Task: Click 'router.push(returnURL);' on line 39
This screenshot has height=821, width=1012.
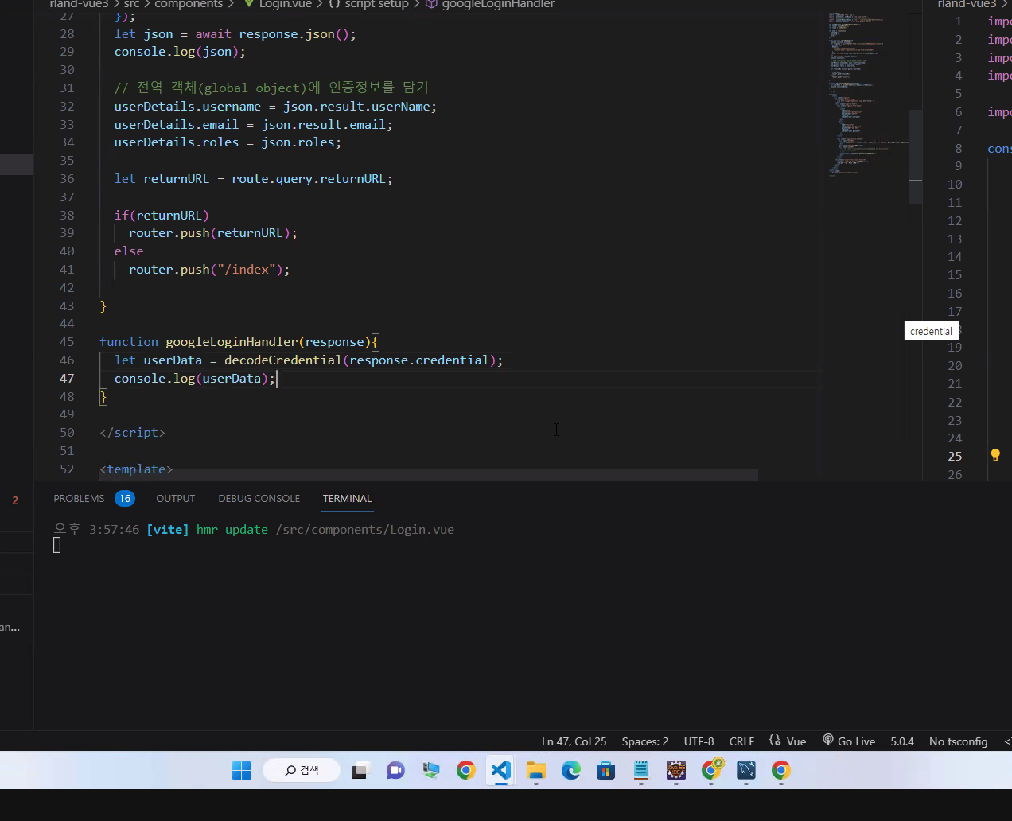Action: point(212,232)
